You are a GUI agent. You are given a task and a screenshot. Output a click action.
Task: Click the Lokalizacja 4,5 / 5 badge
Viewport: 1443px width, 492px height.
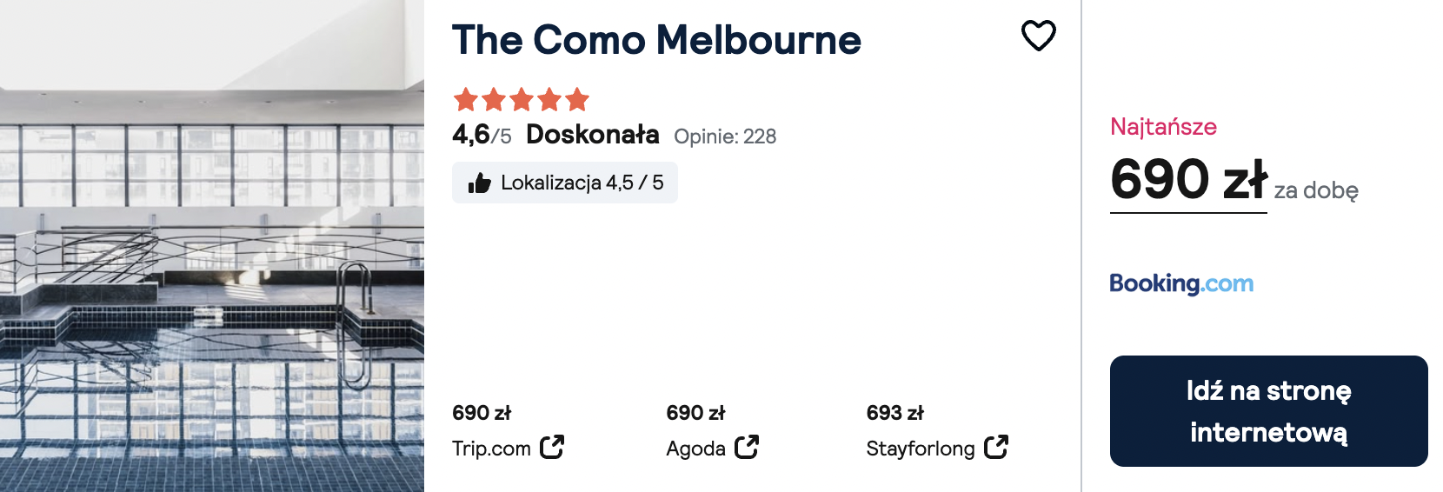[565, 183]
